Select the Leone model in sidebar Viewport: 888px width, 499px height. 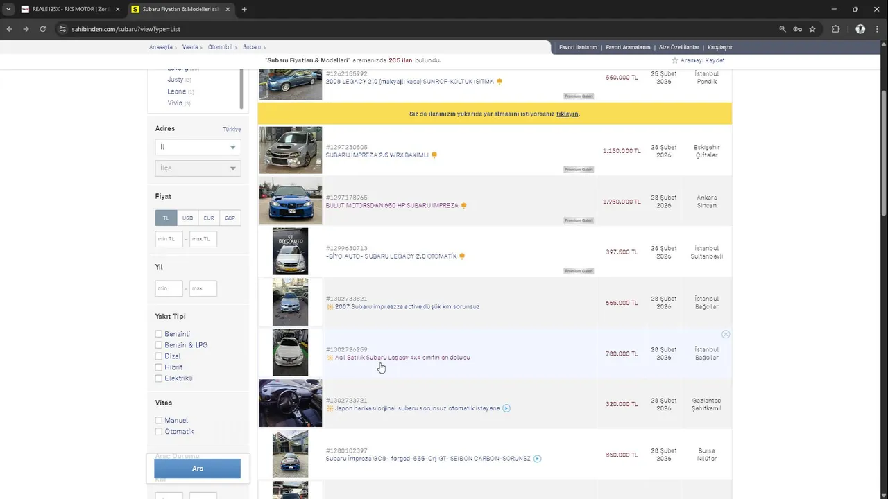[x=176, y=91]
